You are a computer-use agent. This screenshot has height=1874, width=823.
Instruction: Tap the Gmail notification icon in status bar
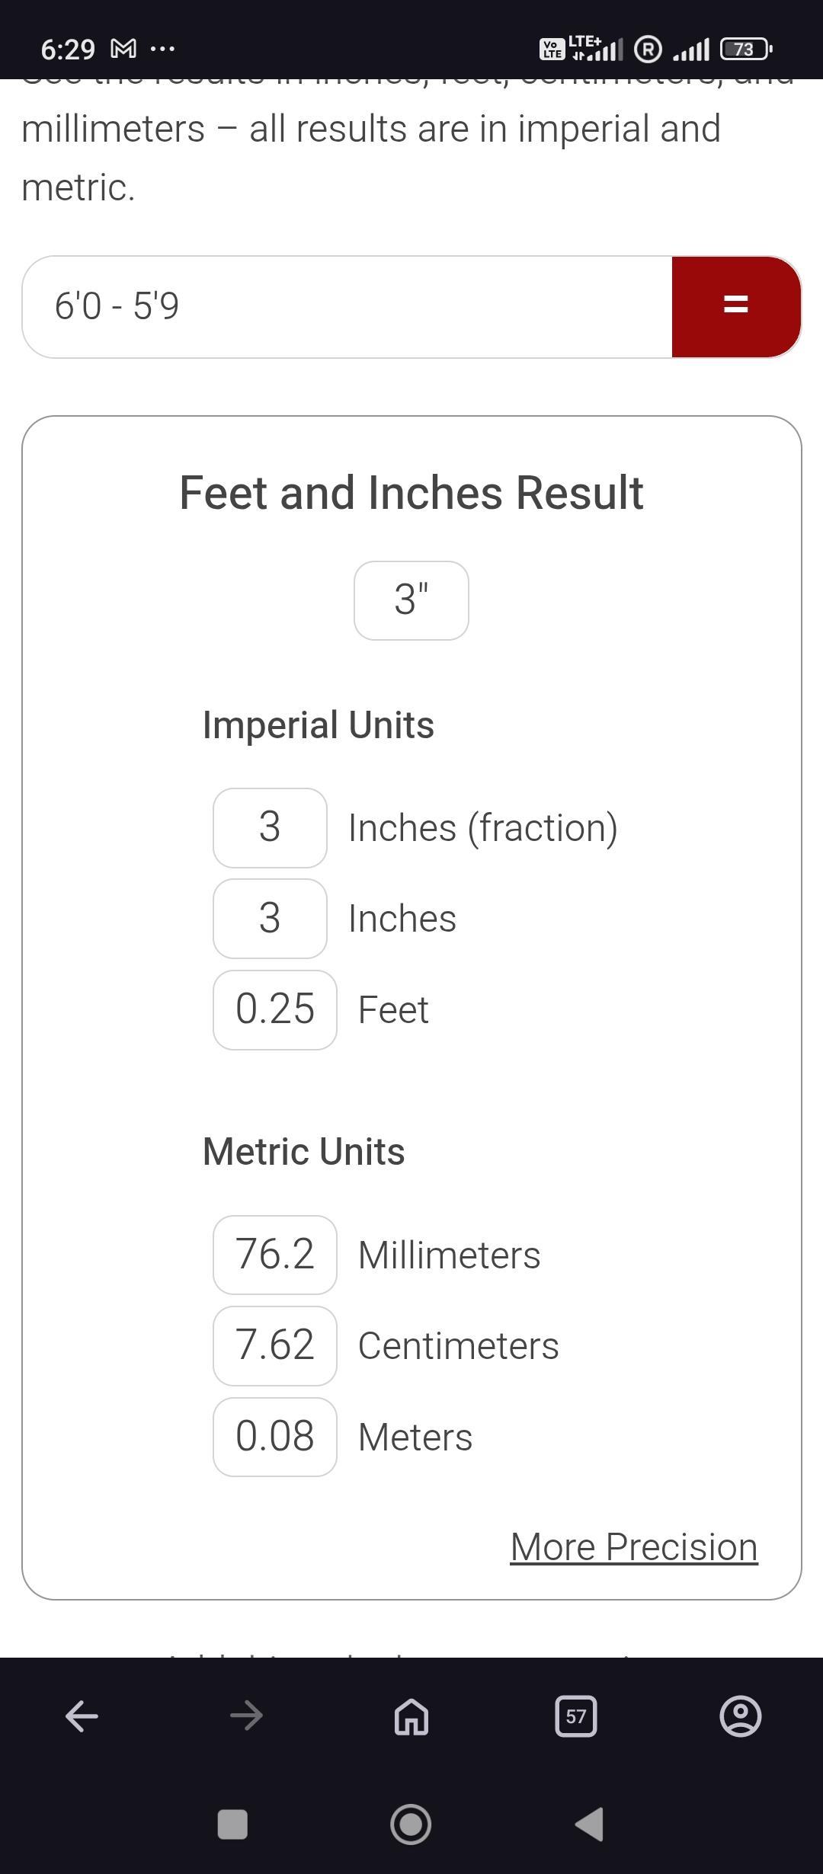tap(123, 50)
